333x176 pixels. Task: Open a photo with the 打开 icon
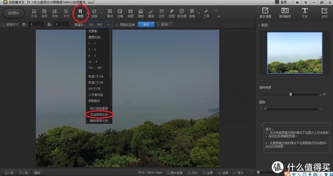click(34, 13)
